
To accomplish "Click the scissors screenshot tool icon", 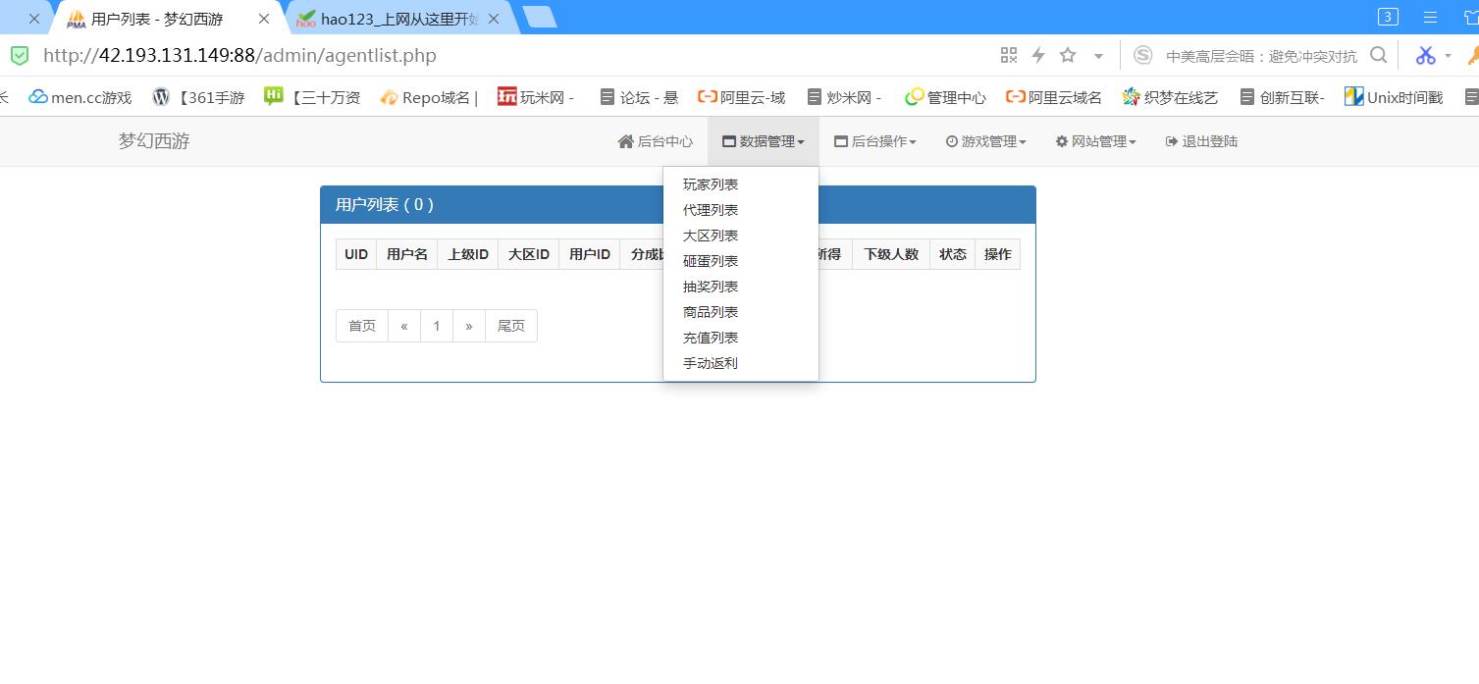I will point(1425,55).
